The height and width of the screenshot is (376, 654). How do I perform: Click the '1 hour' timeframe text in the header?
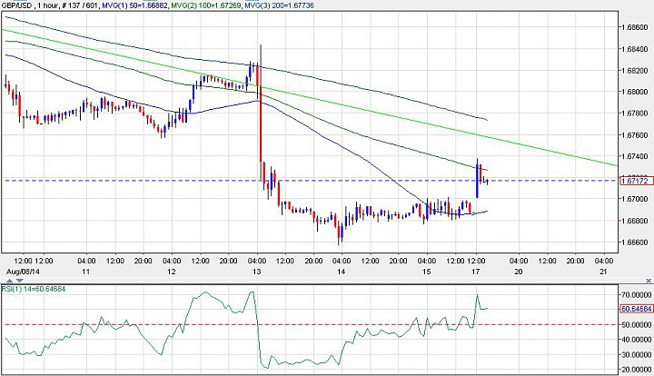pos(46,5)
